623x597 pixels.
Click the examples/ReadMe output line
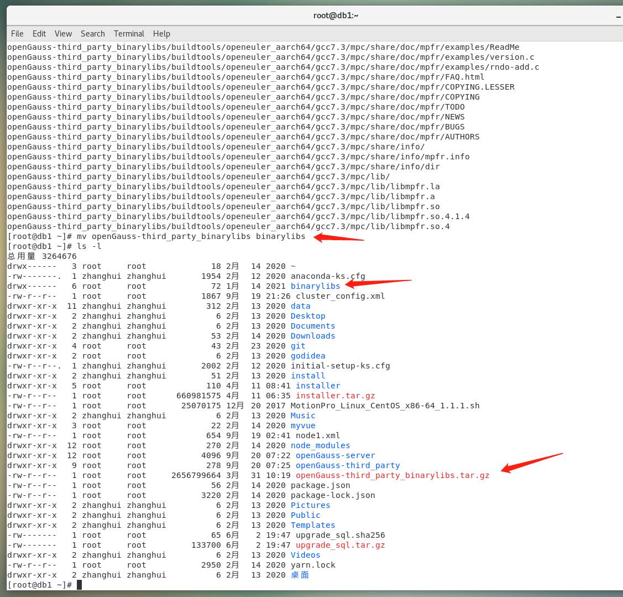coord(263,47)
